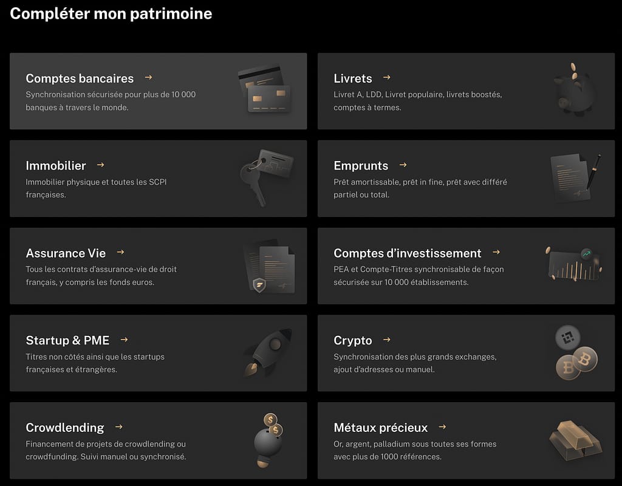
Task: Click the arrow next to Crowdlending
Action: [x=118, y=427]
